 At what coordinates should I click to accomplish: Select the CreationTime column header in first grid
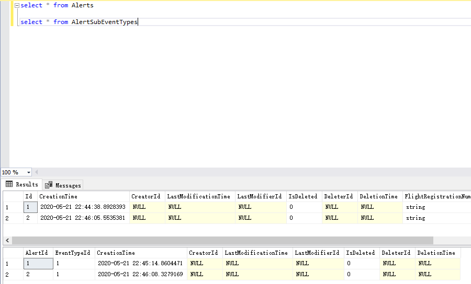click(58, 196)
